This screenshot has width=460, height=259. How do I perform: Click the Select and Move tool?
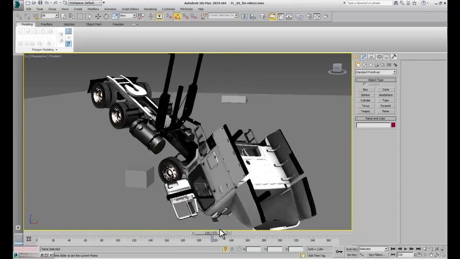(98, 16)
